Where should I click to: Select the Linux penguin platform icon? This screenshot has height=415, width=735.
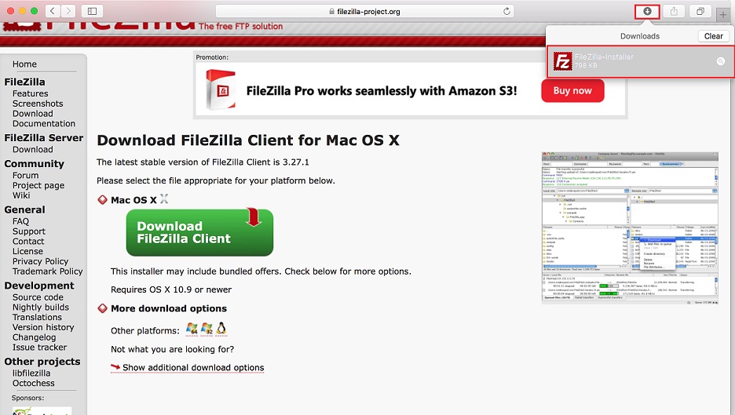(x=221, y=329)
